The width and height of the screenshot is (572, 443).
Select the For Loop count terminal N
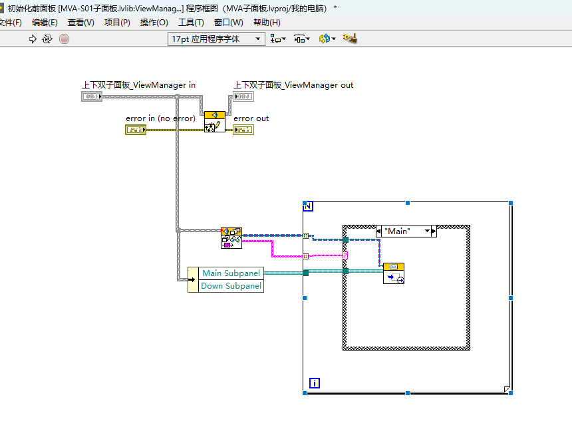click(308, 206)
